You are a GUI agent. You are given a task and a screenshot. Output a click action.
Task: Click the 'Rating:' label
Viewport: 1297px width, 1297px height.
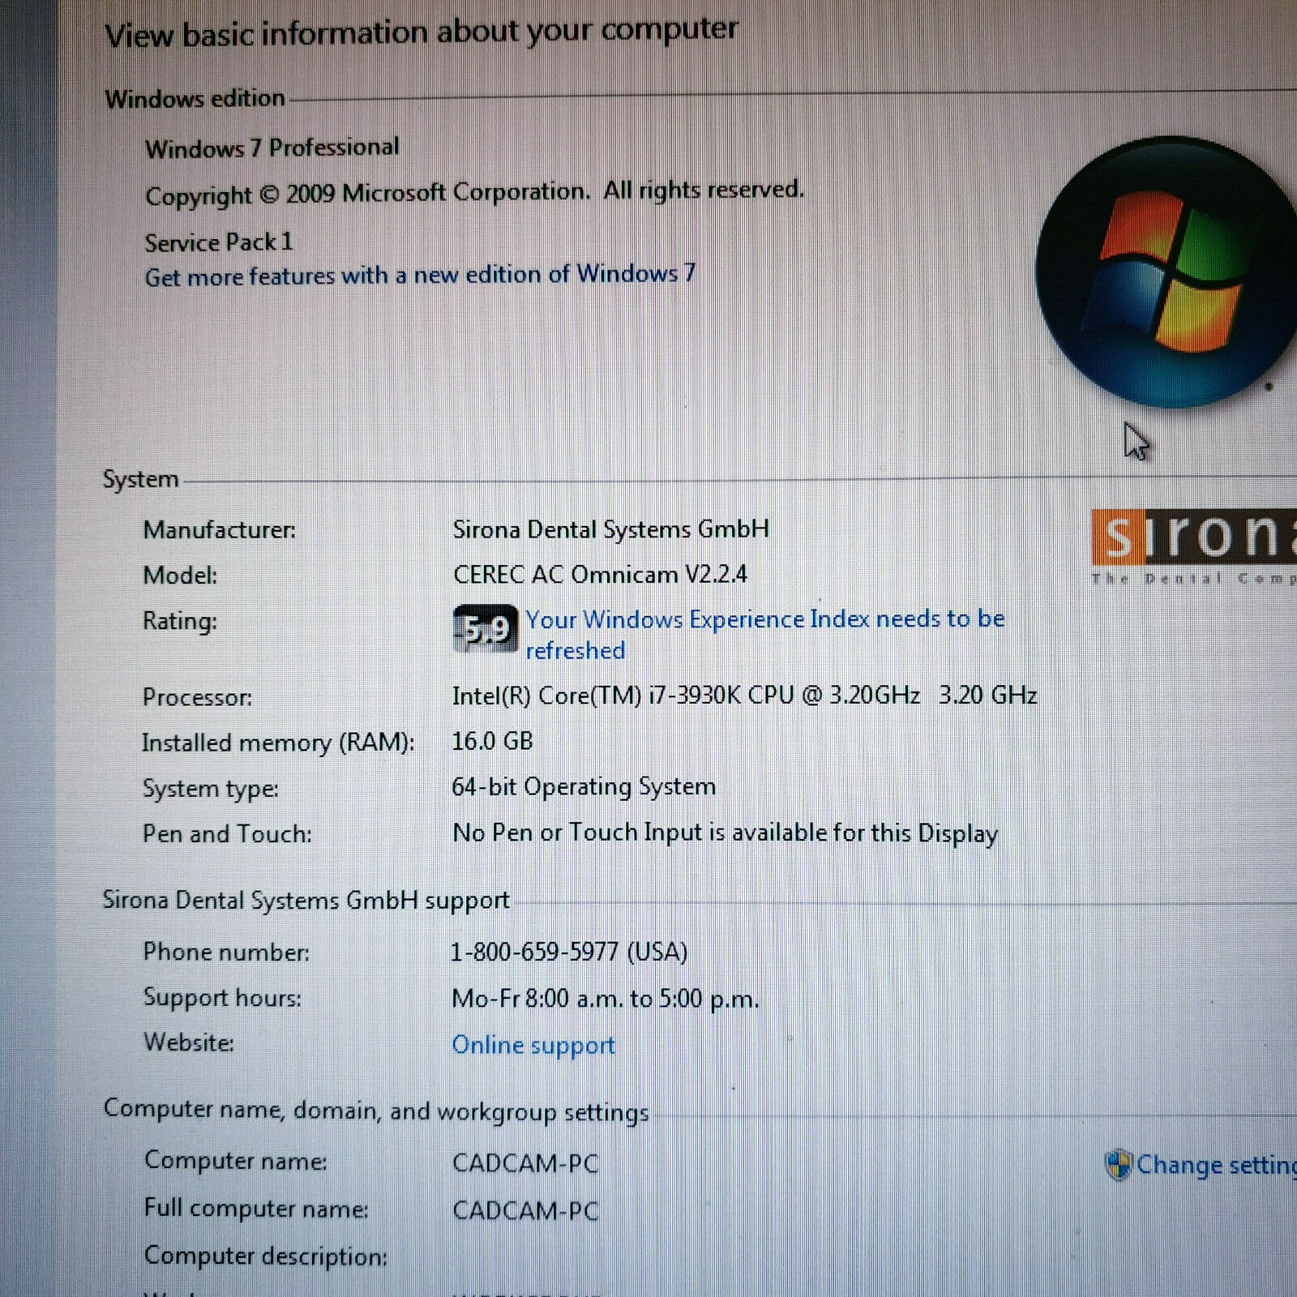click(x=180, y=621)
